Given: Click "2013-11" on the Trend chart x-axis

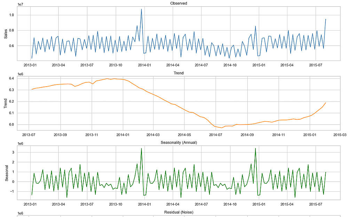Looking at the screenshot, I should point(92,135).
